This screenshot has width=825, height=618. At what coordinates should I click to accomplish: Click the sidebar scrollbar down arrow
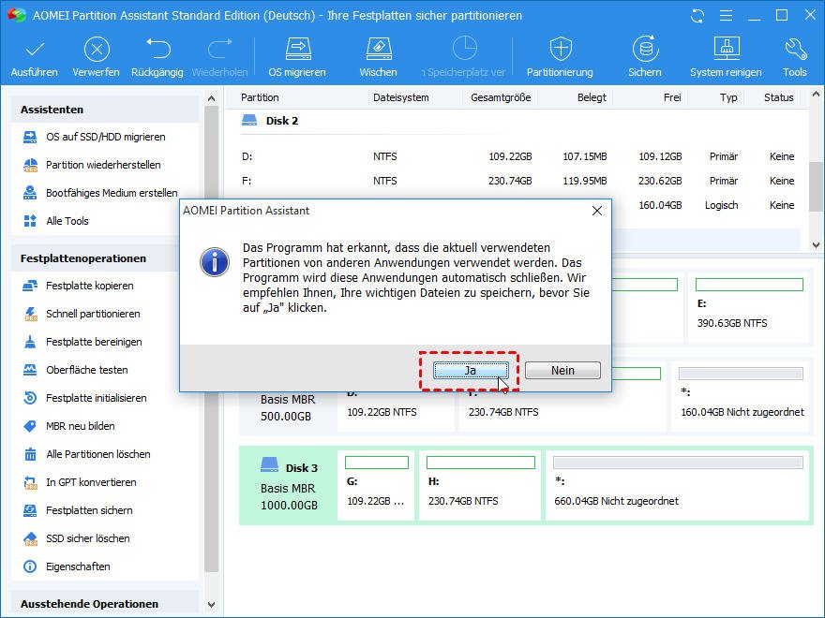tap(211, 606)
